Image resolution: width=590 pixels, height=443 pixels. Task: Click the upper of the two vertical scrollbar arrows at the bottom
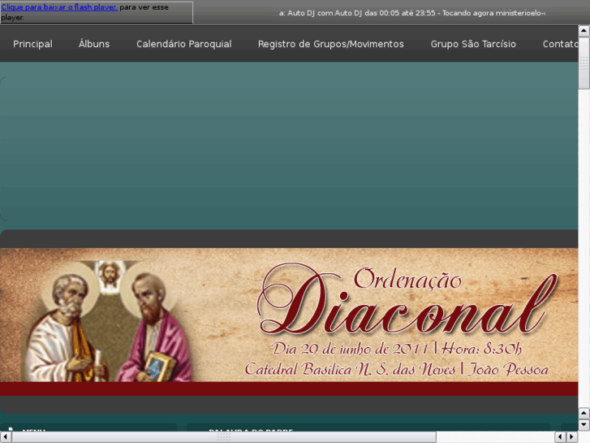tap(584, 414)
